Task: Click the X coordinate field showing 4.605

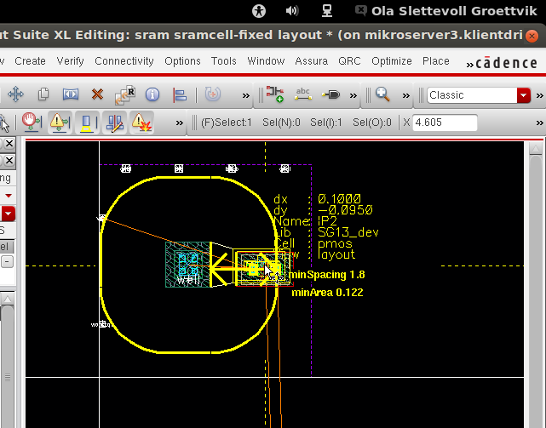Action: point(445,123)
